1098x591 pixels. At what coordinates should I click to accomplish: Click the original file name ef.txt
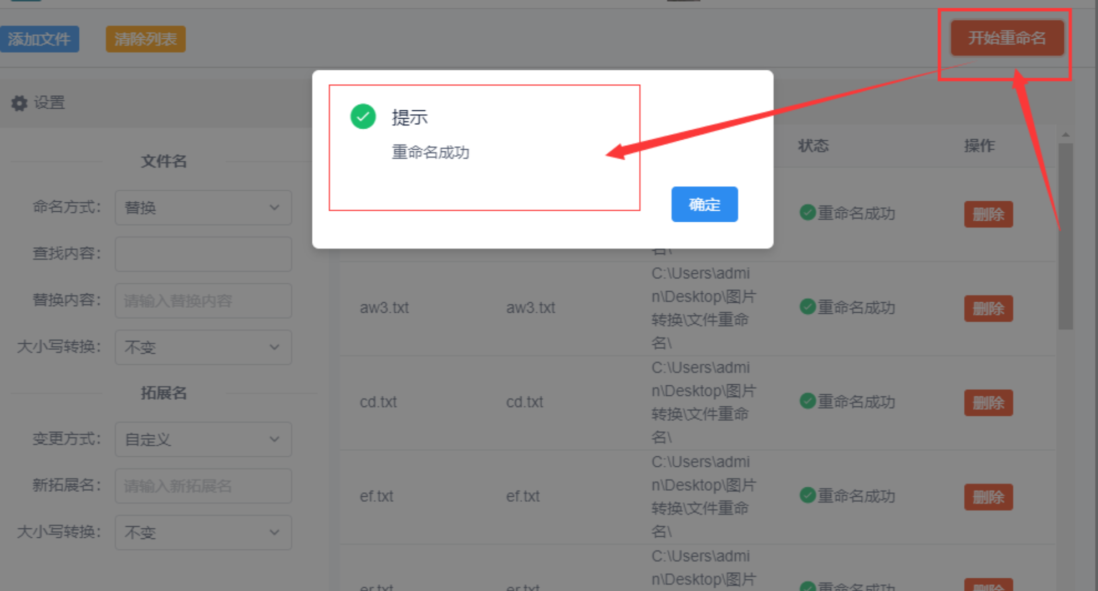pyautogui.click(x=377, y=496)
